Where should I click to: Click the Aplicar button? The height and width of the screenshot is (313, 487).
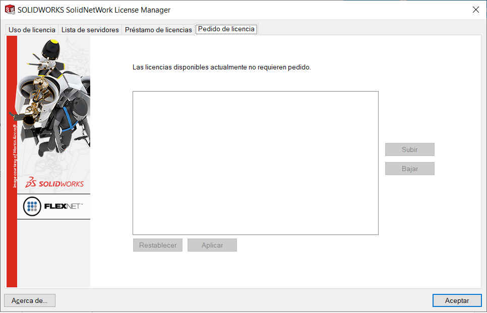point(212,245)
